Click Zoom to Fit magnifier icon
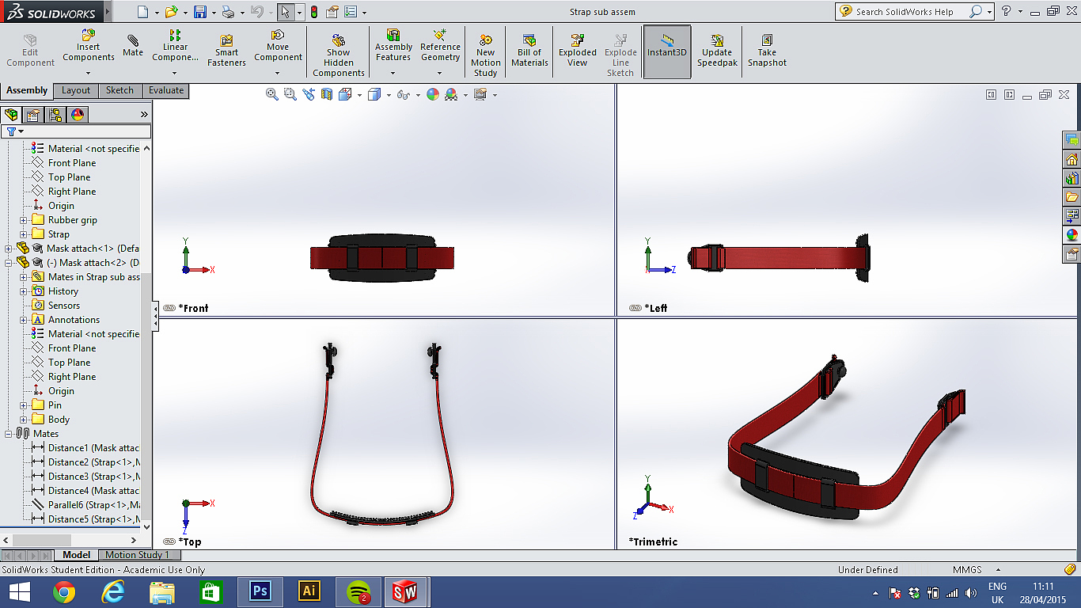The image size is (1081, 608). click(271, 94)
